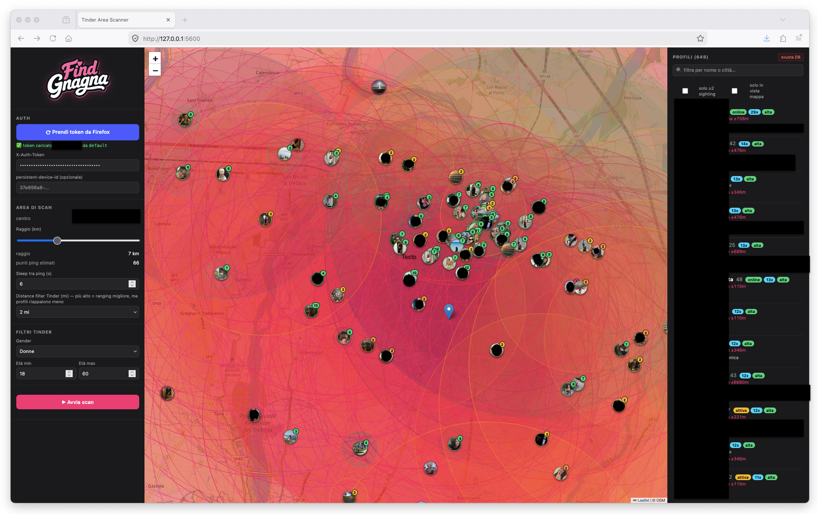This screenshot has width=818, height=514.
Task: Start scanning with Avvia scan button
Action: pos(78,402)
